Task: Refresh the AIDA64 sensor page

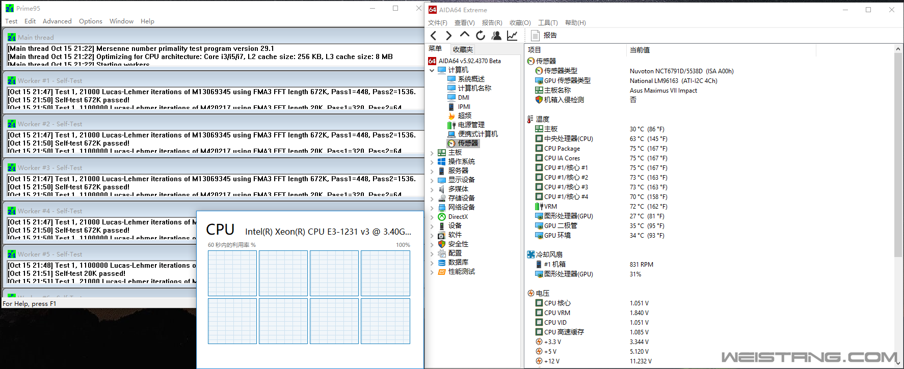Action: point(480,35)
